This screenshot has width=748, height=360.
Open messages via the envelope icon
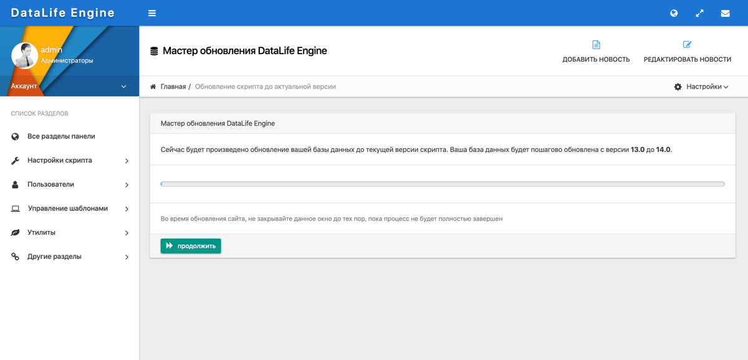(725, 13)
